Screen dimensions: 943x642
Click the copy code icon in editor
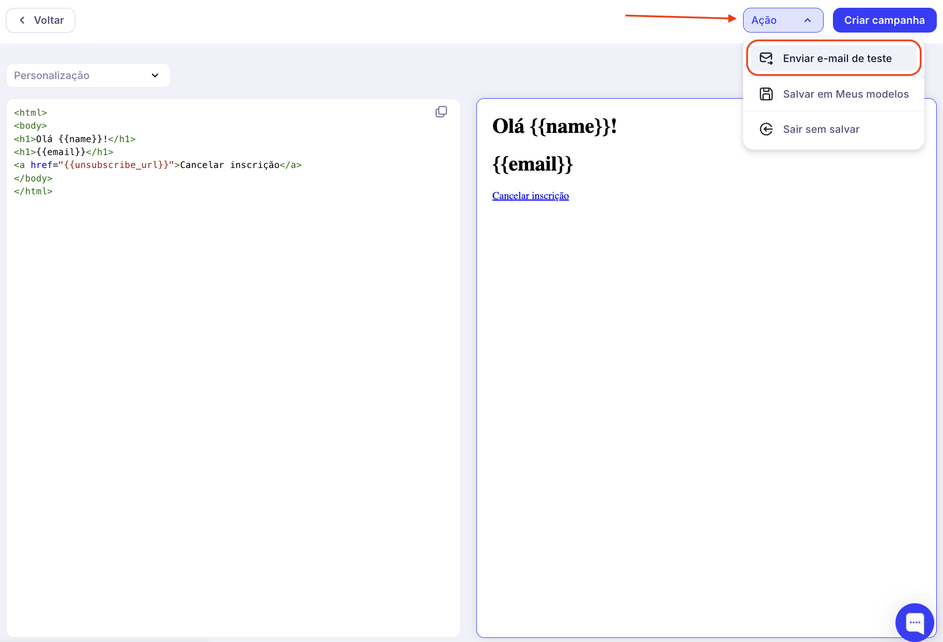(441, 112)
